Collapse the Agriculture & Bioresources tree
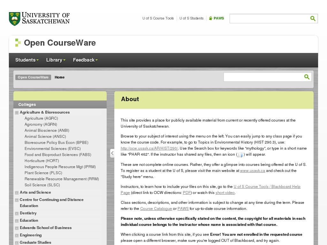This screenshot has height=245, width=327. [x=17, y=113]
